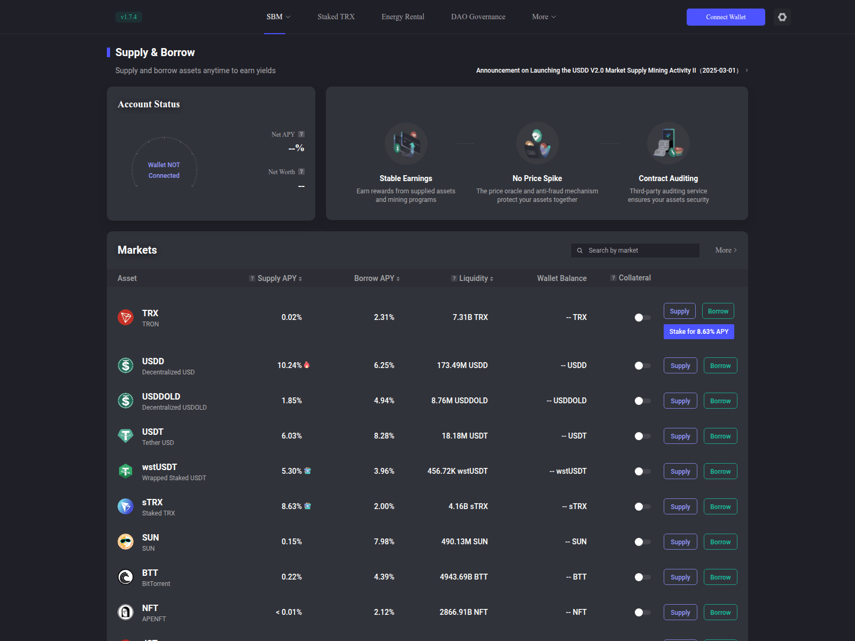Click the Supply APY help icon
Screen dimensions: 855x641
252,278
